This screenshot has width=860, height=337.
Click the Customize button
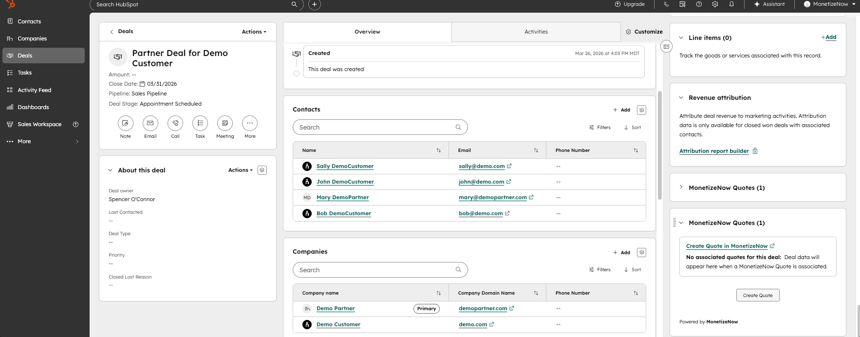(644, 32)
